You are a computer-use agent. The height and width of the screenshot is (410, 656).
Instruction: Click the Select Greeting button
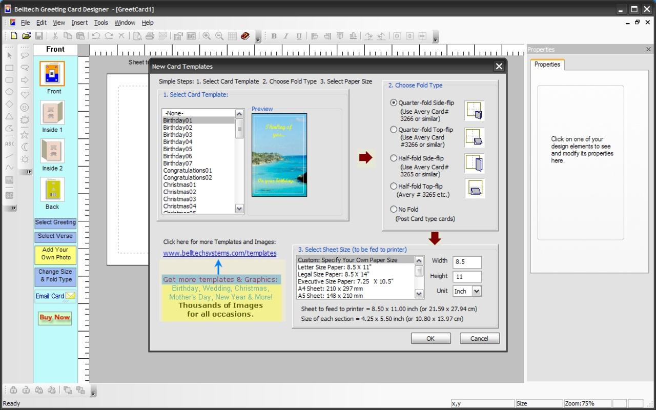tap(55, 222)
